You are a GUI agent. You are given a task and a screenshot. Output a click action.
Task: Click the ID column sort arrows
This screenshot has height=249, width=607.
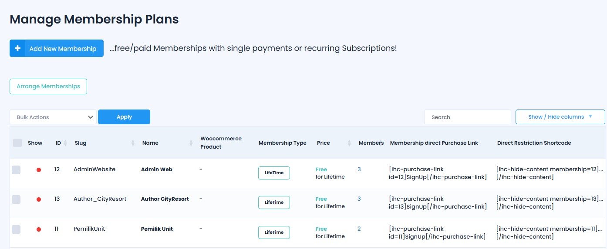tap(65, 143)
